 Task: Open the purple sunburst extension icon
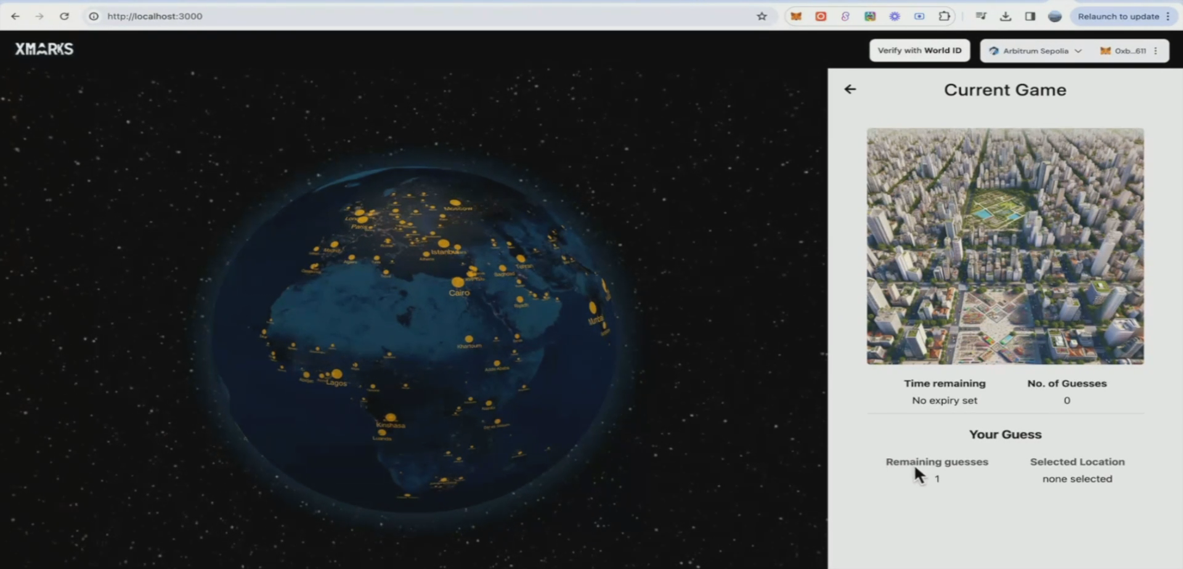895,16
